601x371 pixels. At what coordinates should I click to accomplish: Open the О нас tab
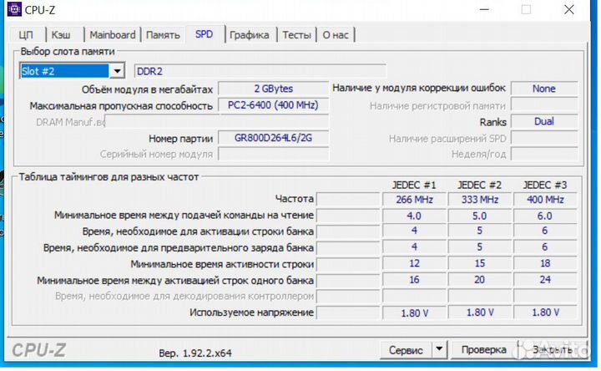(x=336, y=35)
